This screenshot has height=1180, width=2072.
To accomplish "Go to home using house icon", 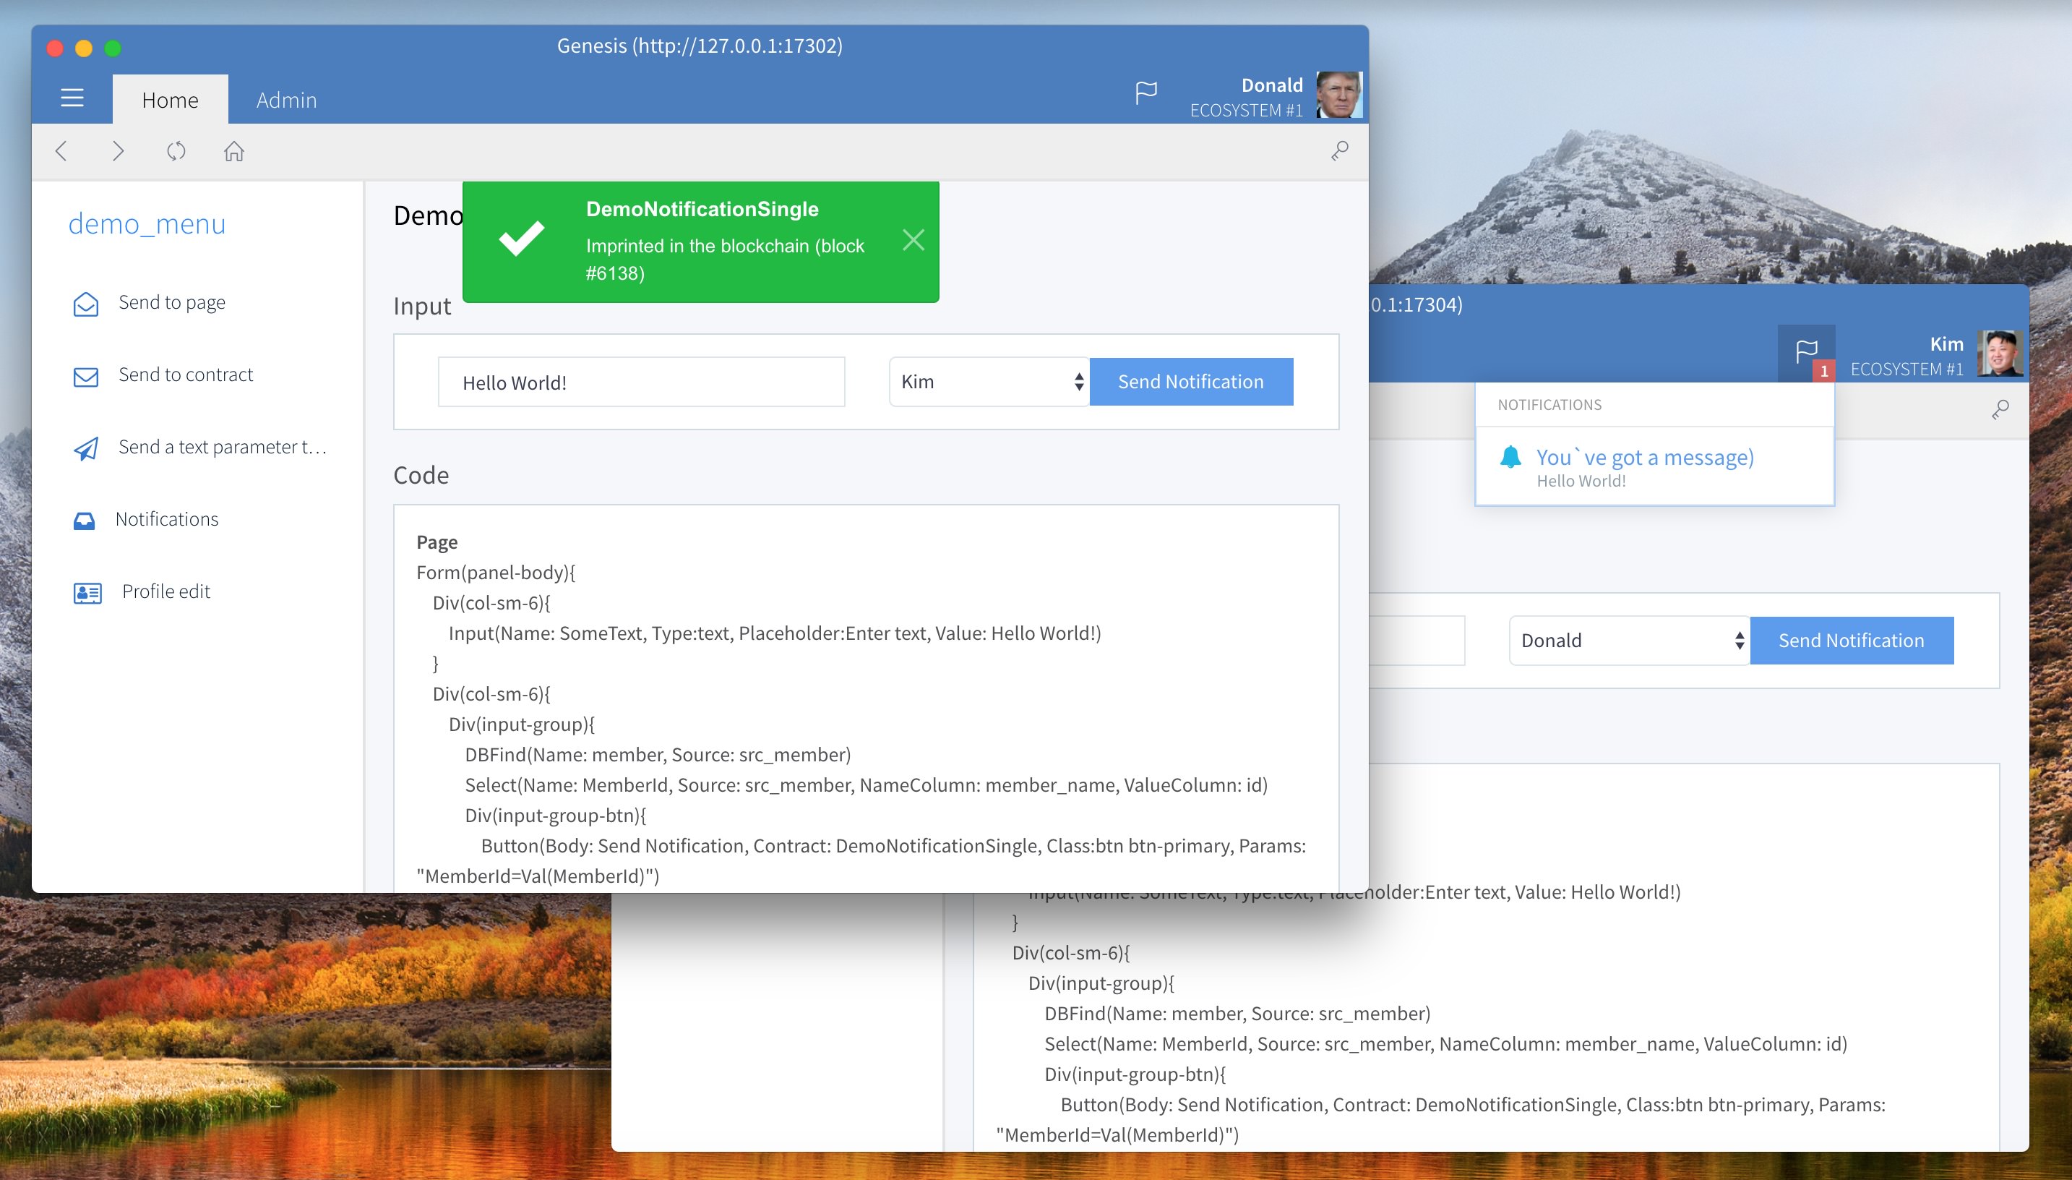I will click(x=234, y=150).
